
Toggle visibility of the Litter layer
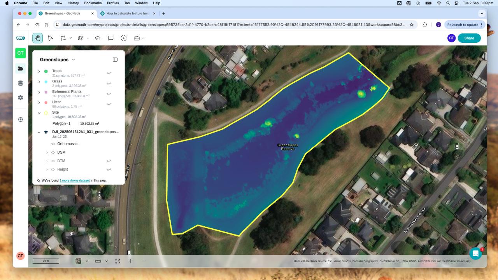point(109,104)
